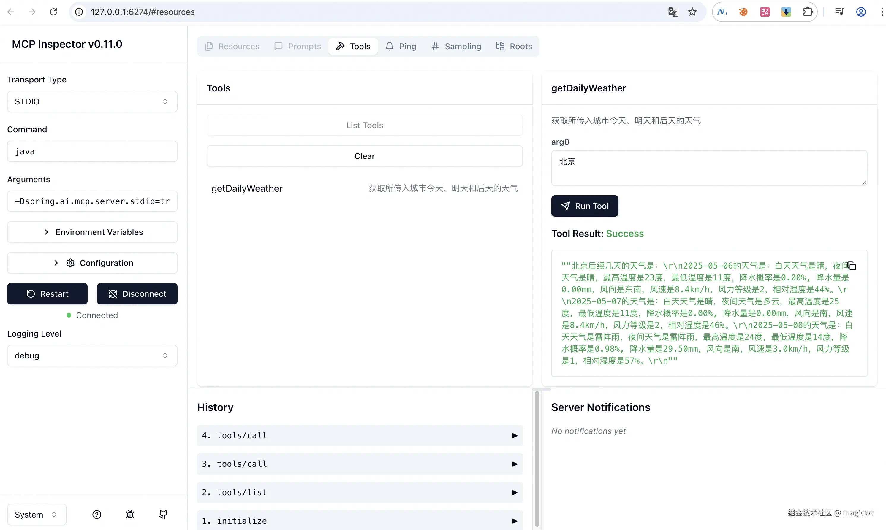Open the GitHub icon in the footer

point(163,514)
